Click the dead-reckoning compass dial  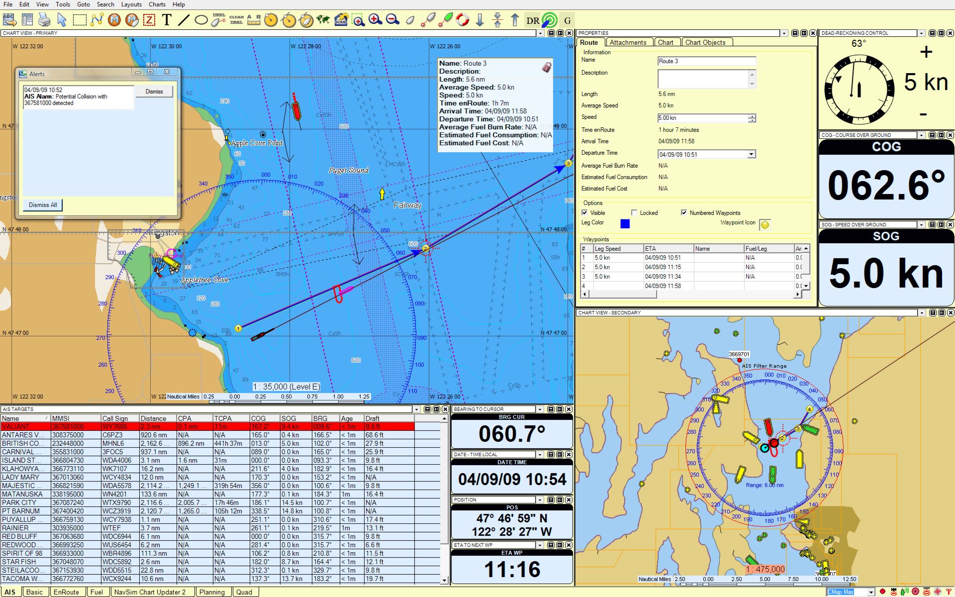pyautogui.click(x=859, y=90)
